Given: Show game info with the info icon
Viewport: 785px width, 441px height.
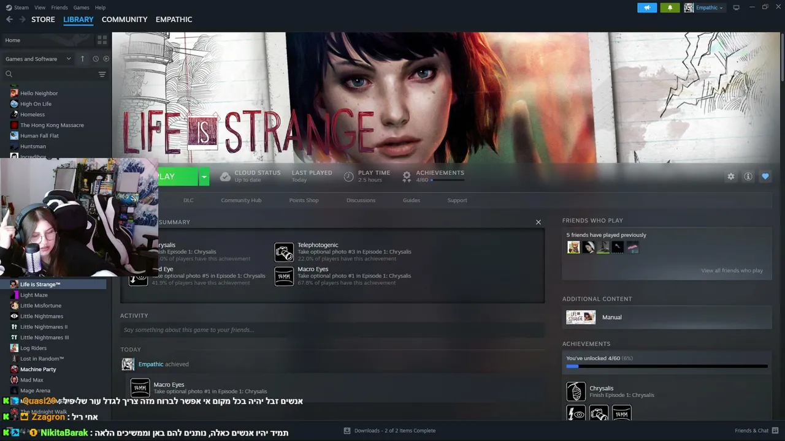Looking at the screenshot, I should 748,176.
